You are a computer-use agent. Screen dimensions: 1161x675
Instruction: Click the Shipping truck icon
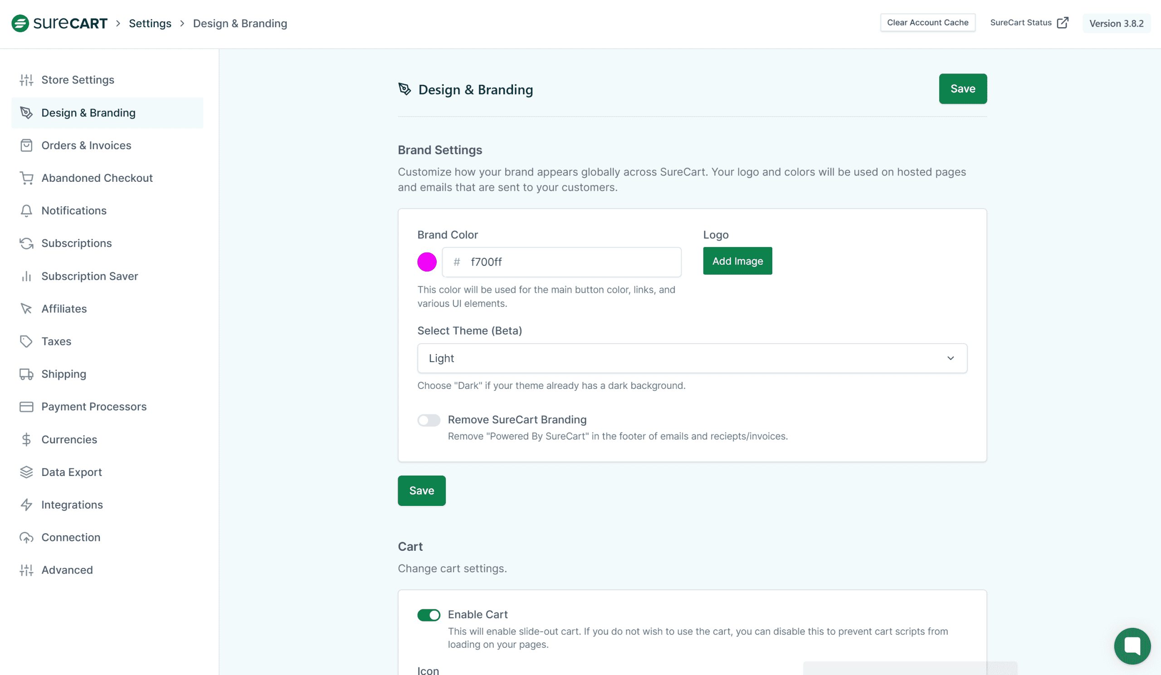click(26, 374)
